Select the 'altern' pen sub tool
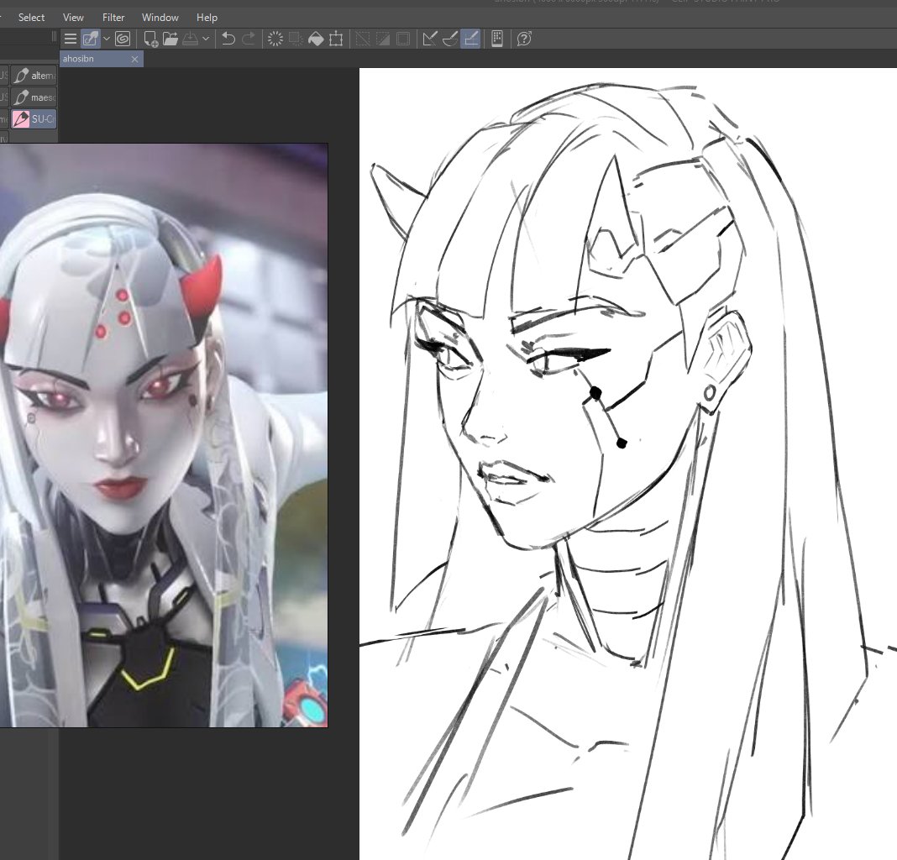This screenshot has height=860, width=897. tap(34, 76)
